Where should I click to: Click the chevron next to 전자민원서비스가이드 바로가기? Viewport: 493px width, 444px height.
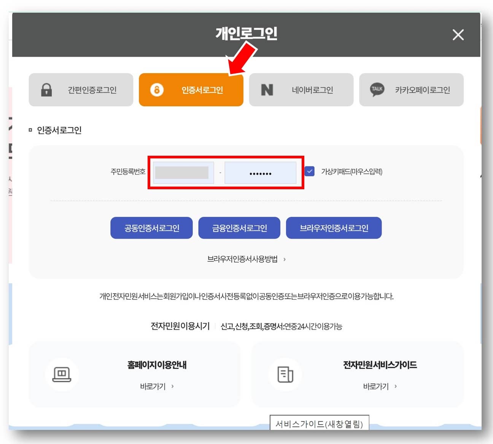(x=396, y=386)
